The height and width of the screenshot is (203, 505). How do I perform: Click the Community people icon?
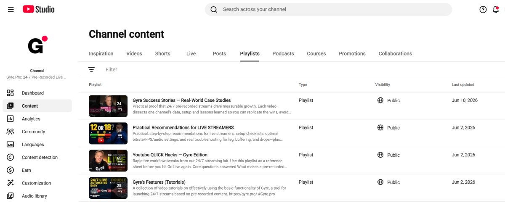click(x=11, y=132)
